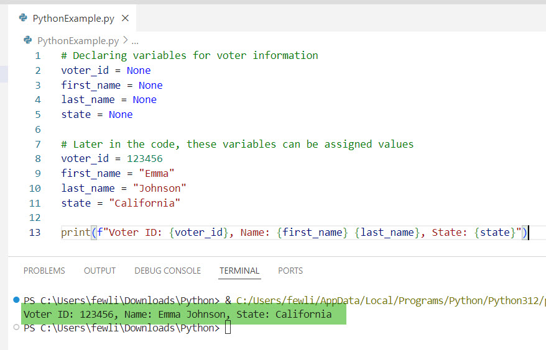Click the 'voter_id = None' line
This screenshot has height=350, width=546.
tap(106, 71)
